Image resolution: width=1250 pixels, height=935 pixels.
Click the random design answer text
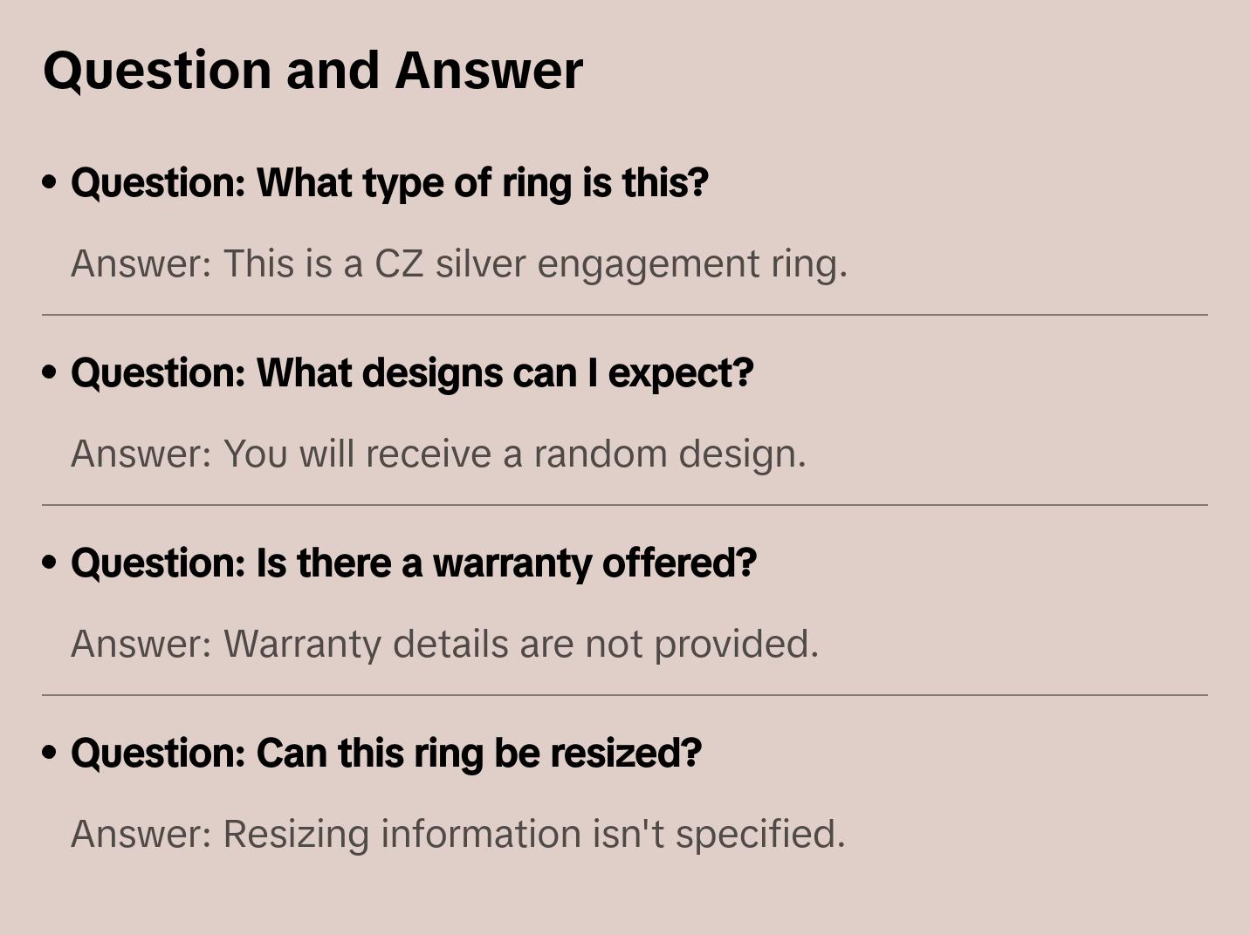(x=438, y=454)
